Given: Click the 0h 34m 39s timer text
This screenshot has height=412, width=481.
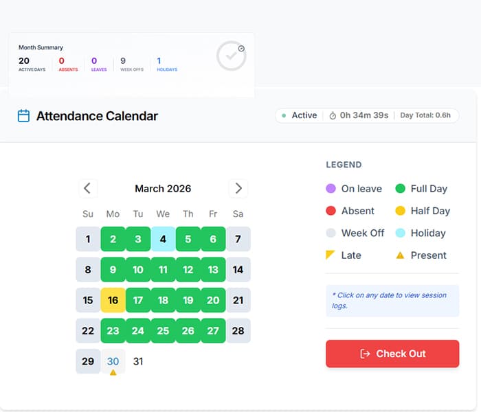Looking at the screenshot, I should tap(363, 115).
